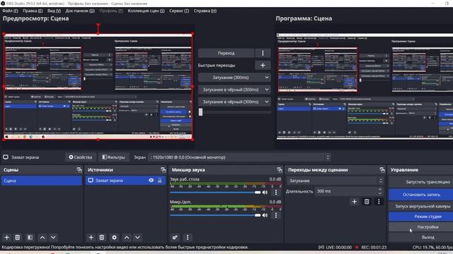Adjust Микр./доп. volume slider
This screenshot has width=453, height=254.
point(215,215)
